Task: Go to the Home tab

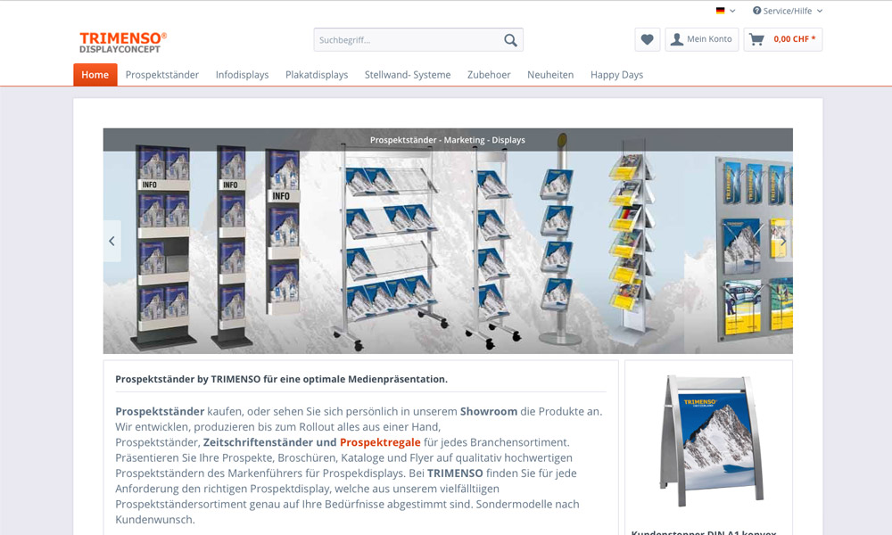Action: [x=95, y=75]
